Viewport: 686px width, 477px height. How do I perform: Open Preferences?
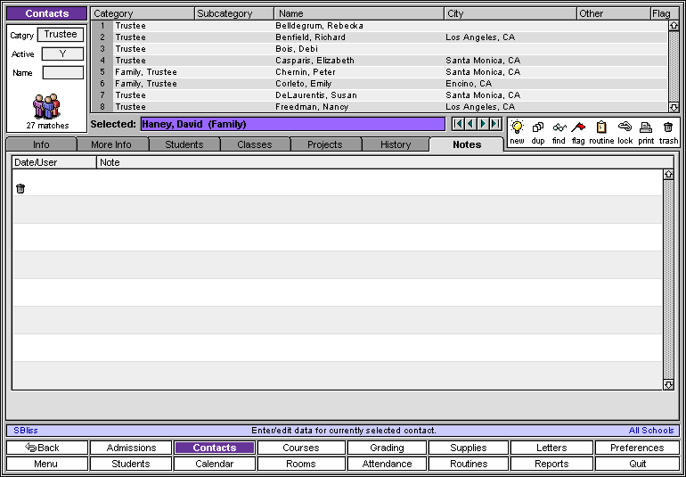[637, 448]
